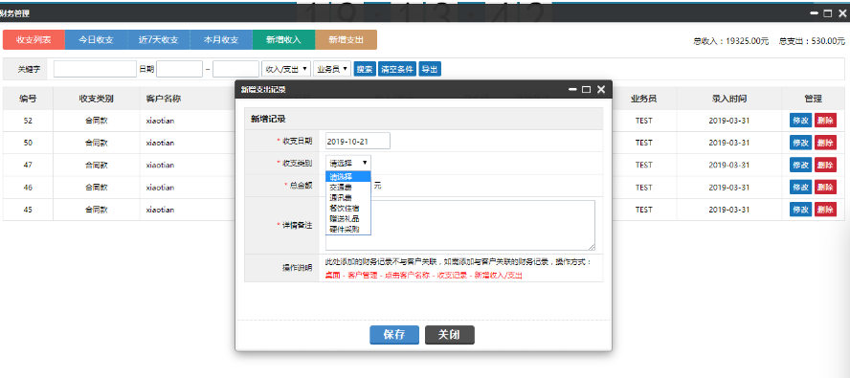Switch to 今日收支 tab

coord(96,39)
